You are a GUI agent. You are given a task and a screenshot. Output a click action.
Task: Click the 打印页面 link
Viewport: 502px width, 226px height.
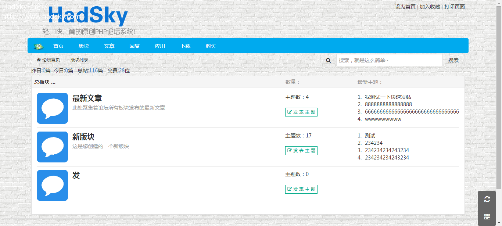(x=455, y=7)
